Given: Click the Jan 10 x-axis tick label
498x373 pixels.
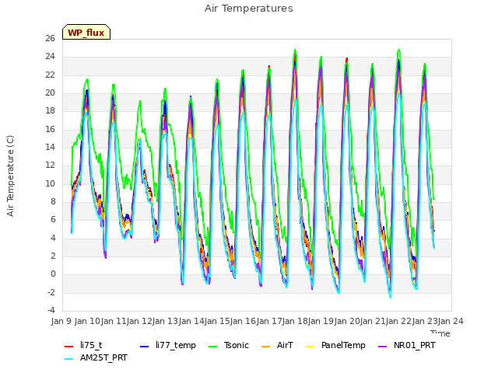Looking at the screenshot, I should (x=87, y=321).
